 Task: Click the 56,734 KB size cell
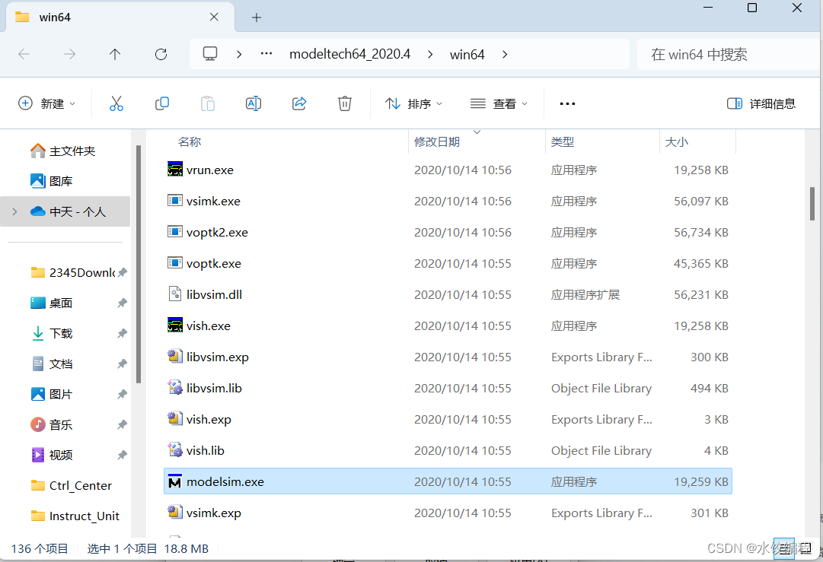tap(700, 232)
